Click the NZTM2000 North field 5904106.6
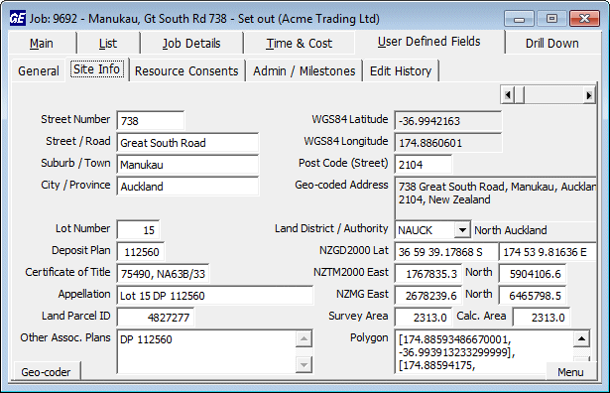Screen dimensions: 610x393 (533, 273)
